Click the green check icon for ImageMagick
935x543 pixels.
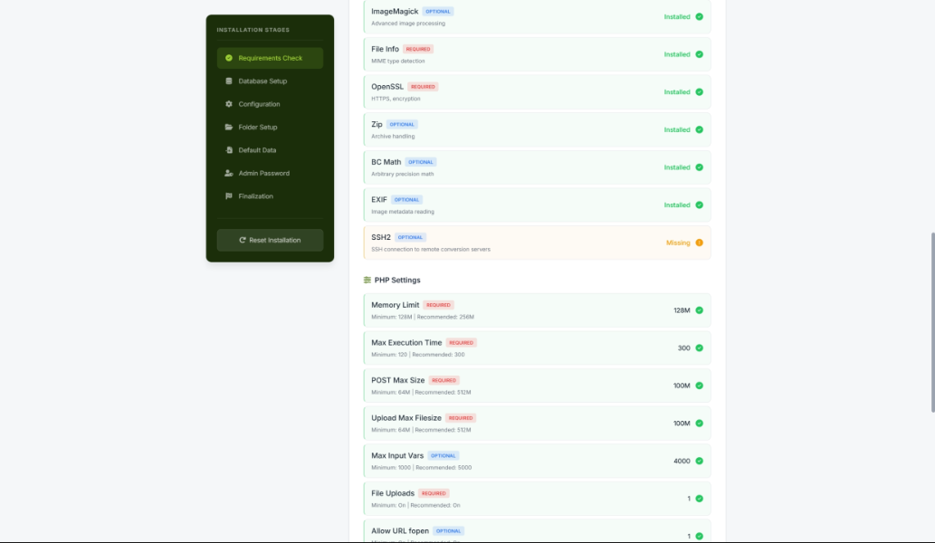[699, 17]
